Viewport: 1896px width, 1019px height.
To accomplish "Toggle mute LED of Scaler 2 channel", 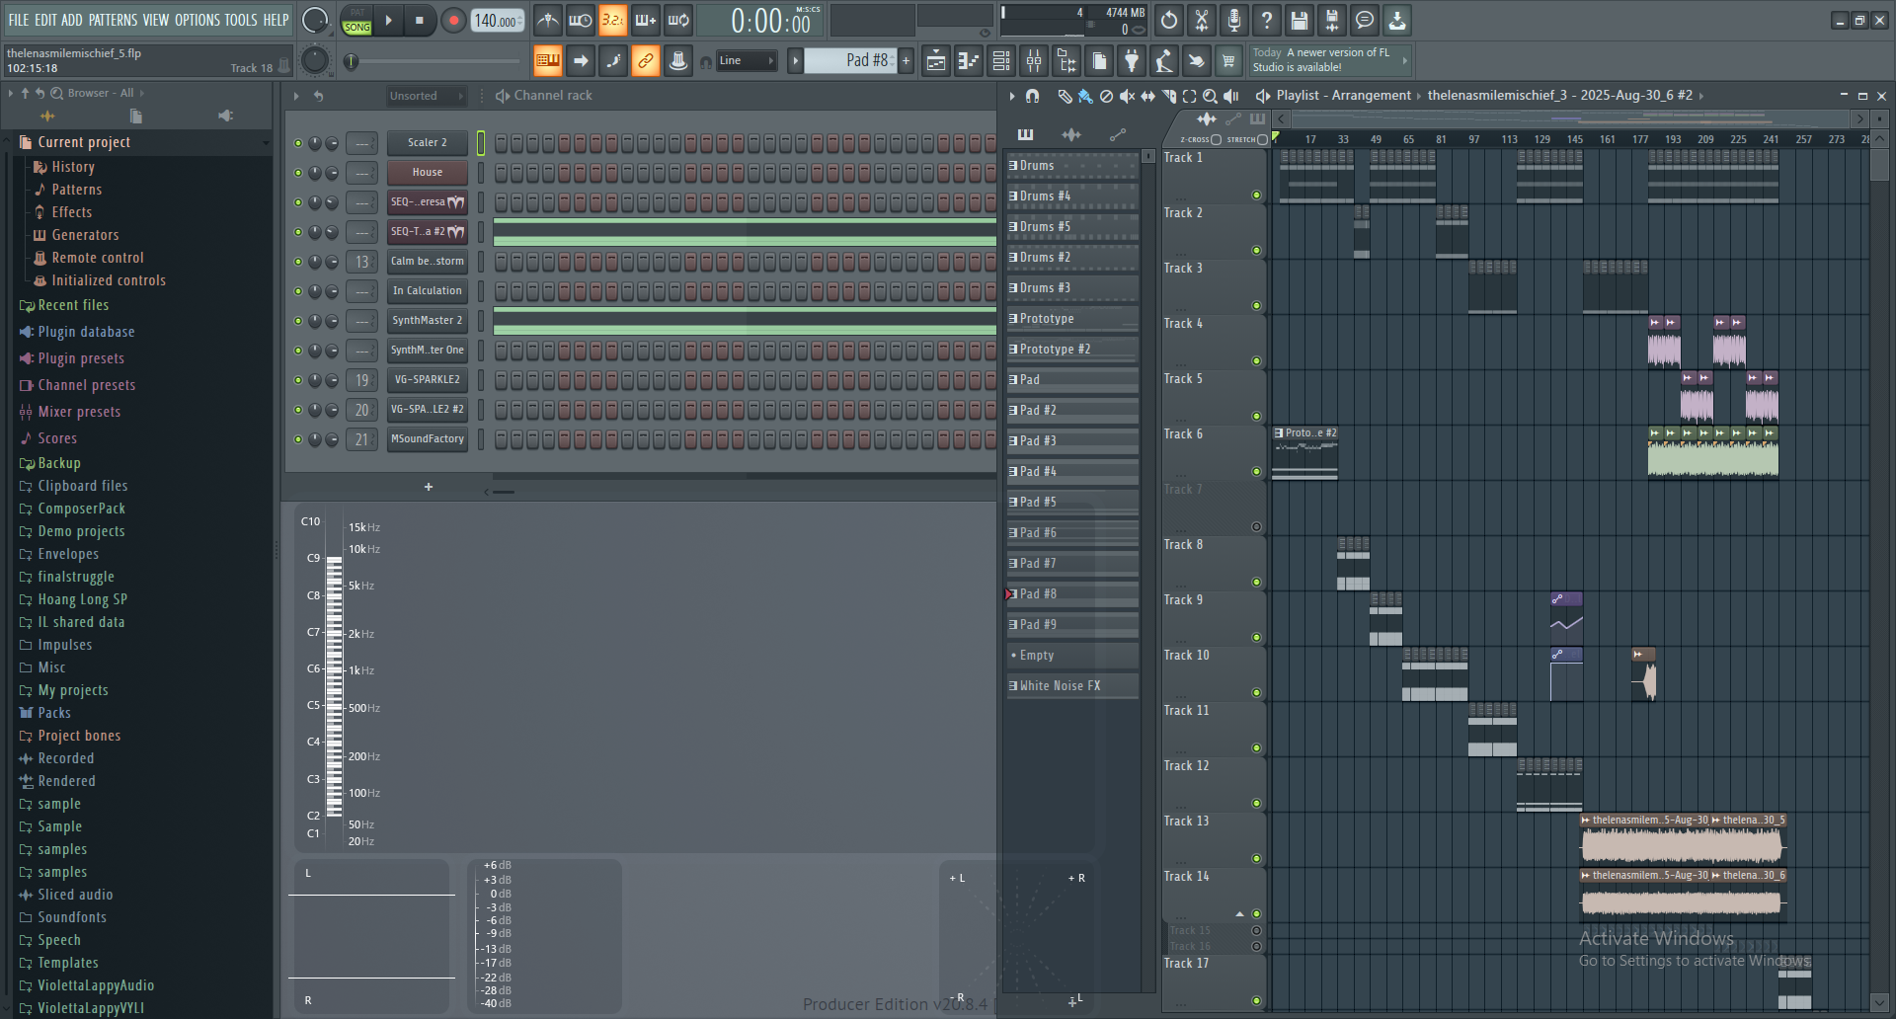I will click(298, 143).
